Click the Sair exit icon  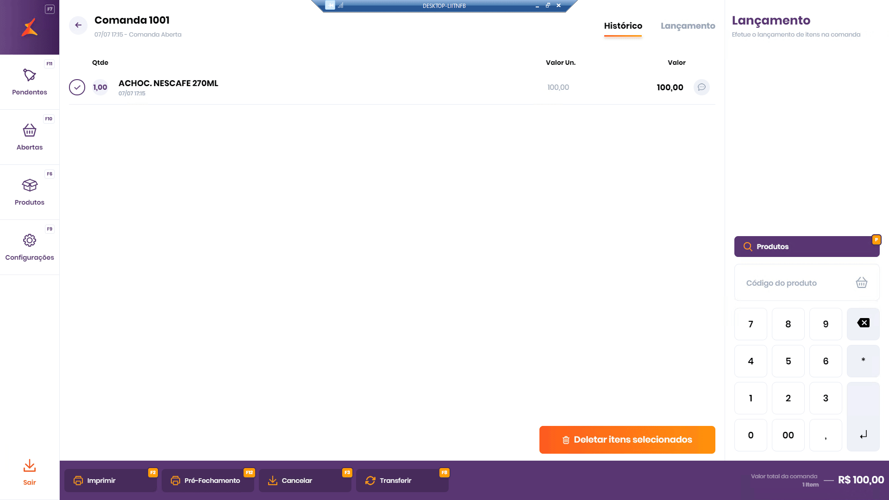[30, 466]
